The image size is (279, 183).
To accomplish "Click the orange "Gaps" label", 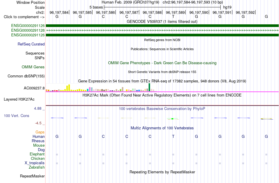I will [x=40, y=132].
